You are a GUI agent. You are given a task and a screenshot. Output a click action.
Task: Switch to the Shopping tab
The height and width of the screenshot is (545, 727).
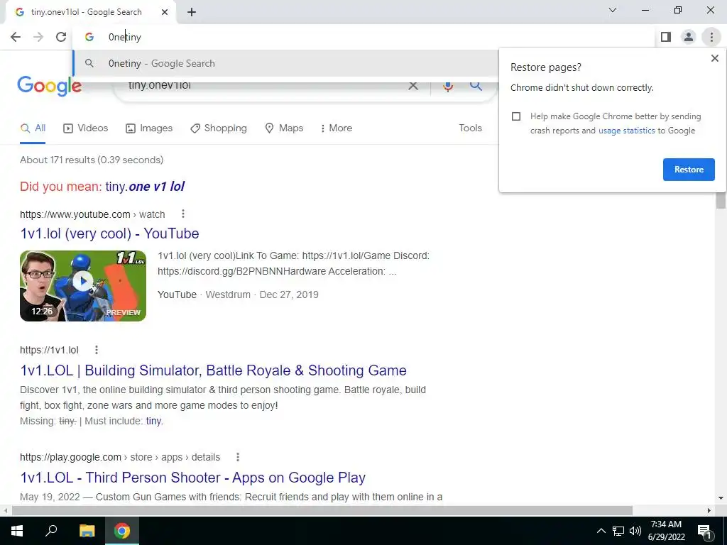(219, 128)
